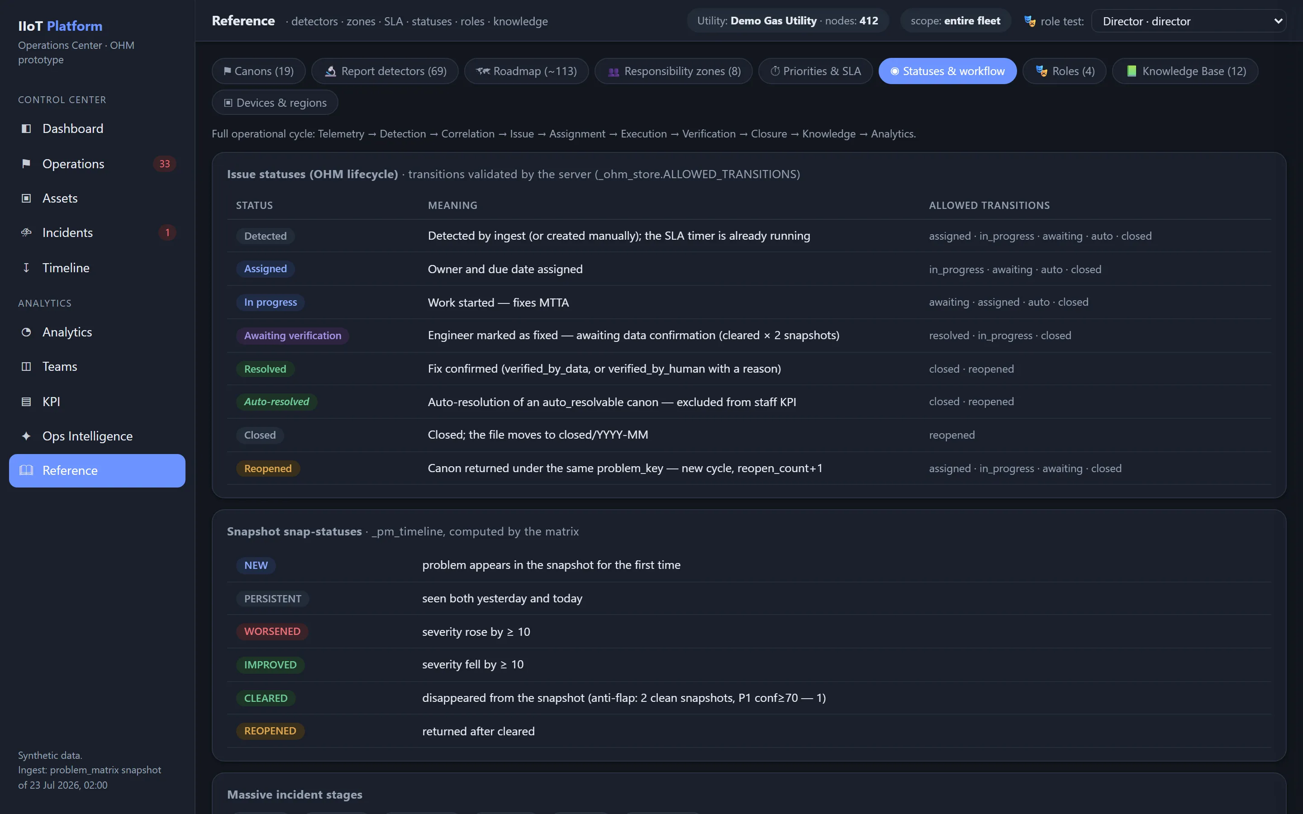Click the Report detectors microscope icon
Viewport: 1303px width, 814px height.
tap(331, 71)
